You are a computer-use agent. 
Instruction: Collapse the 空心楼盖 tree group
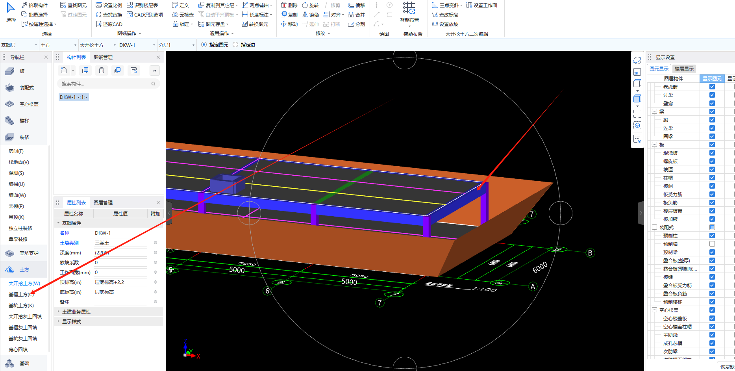point(654,310)
